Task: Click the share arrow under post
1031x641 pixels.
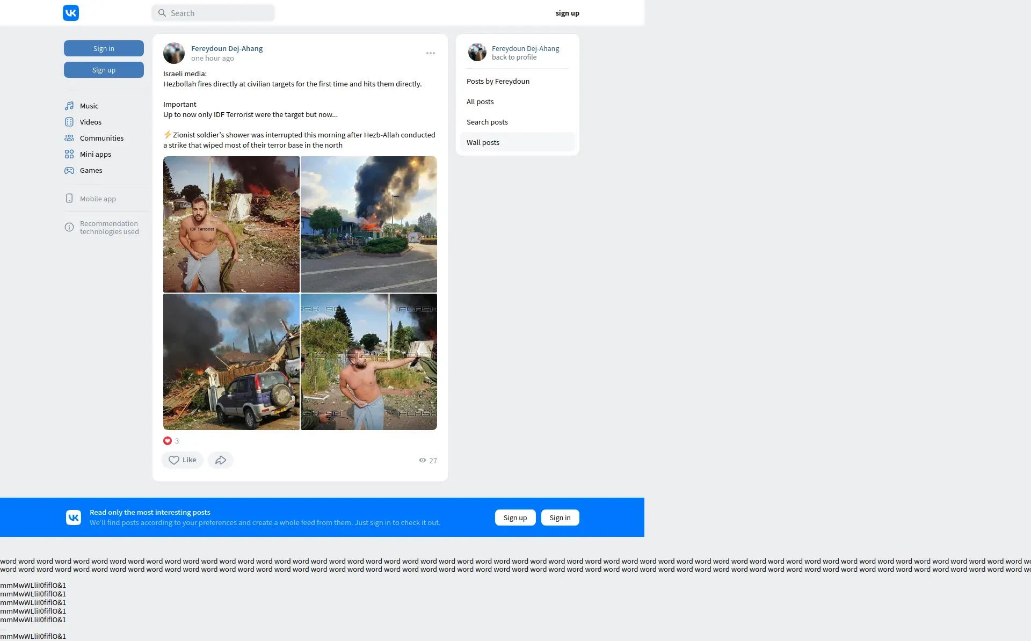Action: [x=220, y=460]
